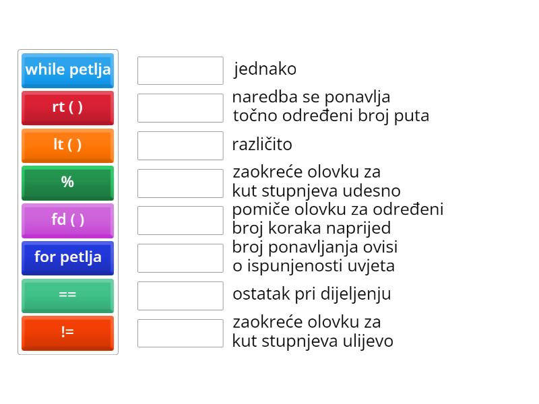Click the 'jednako' definition text
The width and height of the screenshot is (539, 404).
click(x=265, y=69)
